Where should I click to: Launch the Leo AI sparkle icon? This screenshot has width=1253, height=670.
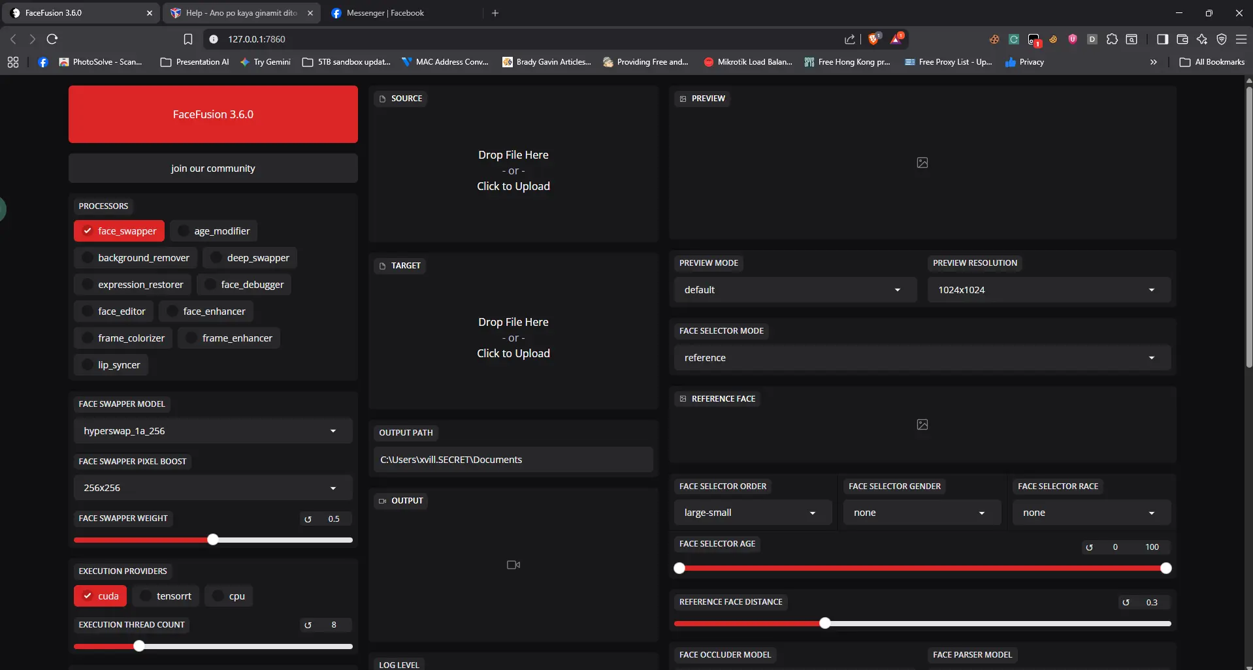[x=1201, y=39]
